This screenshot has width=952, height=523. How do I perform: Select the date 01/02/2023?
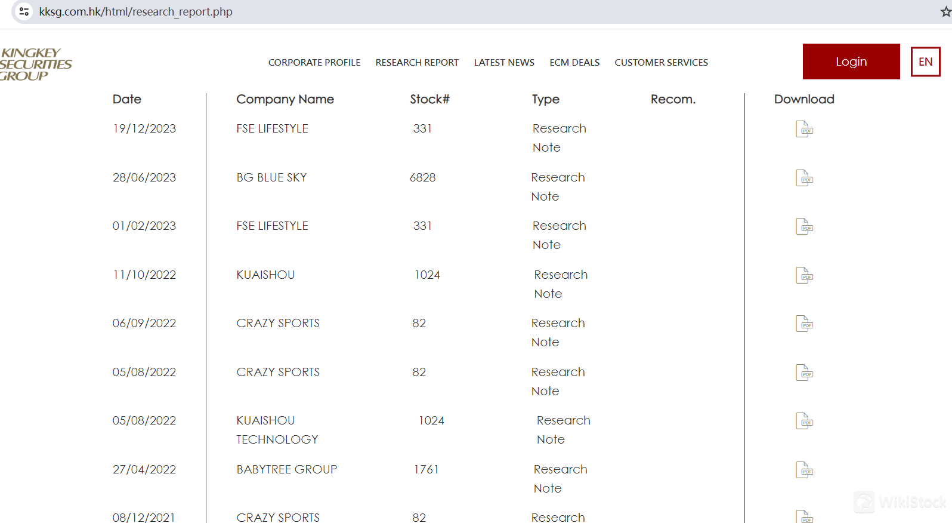tap(144, 226)
